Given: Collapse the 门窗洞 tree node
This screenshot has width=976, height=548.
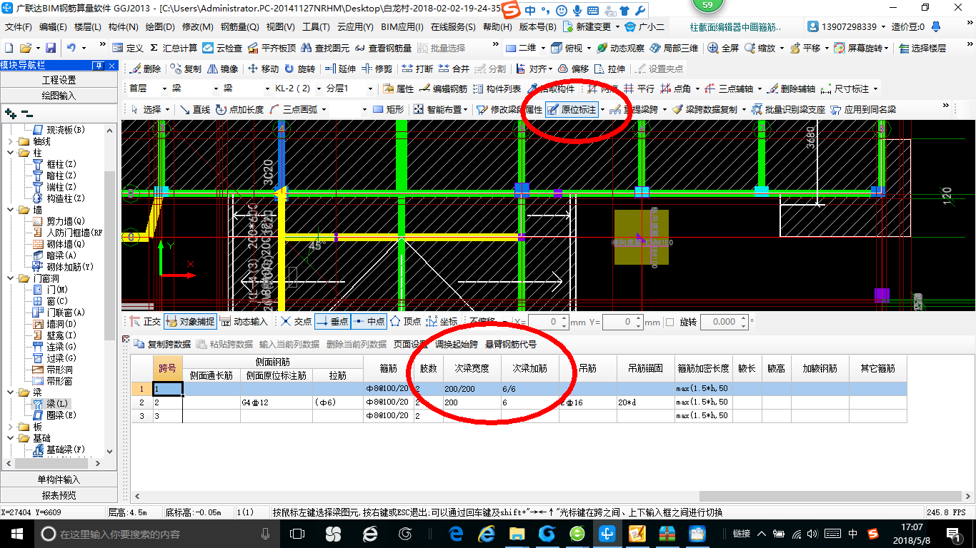Looking at the screenshot, I should coord(11,278).
